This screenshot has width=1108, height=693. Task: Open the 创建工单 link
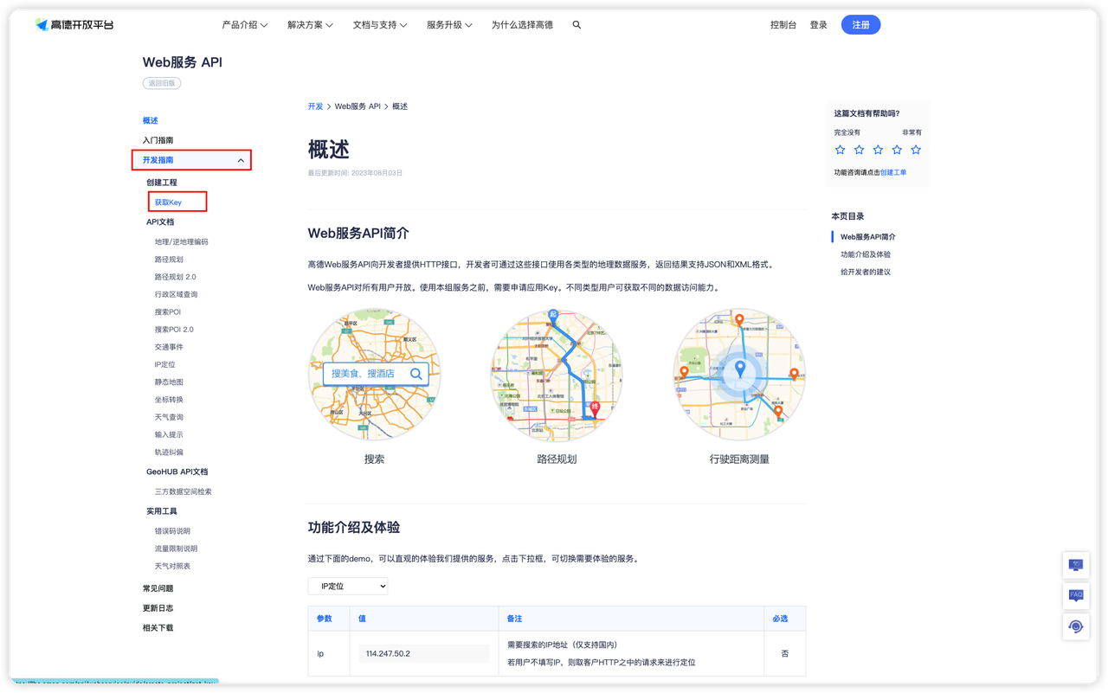pos(893,172)
